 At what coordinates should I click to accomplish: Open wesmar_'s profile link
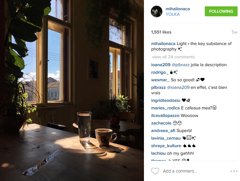160,80
